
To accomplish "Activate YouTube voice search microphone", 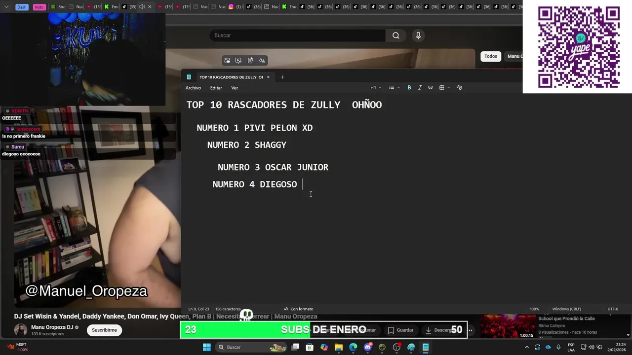I will [x=418, y=35].
